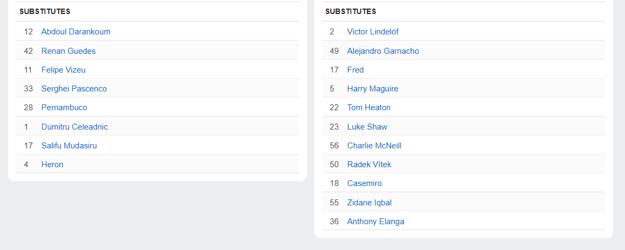Viewport: 625px width, 250px height.
Task: Click the Heron player link
Action: pos(52,165)
